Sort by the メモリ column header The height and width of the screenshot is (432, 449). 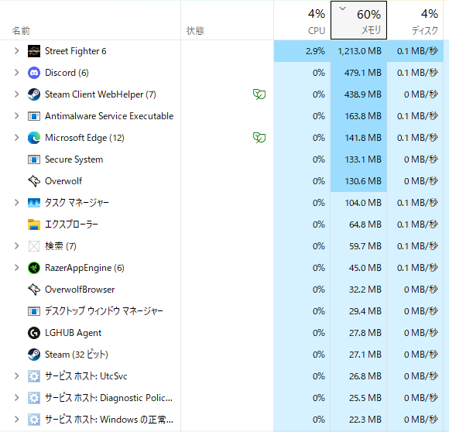(x=358, y=20)
